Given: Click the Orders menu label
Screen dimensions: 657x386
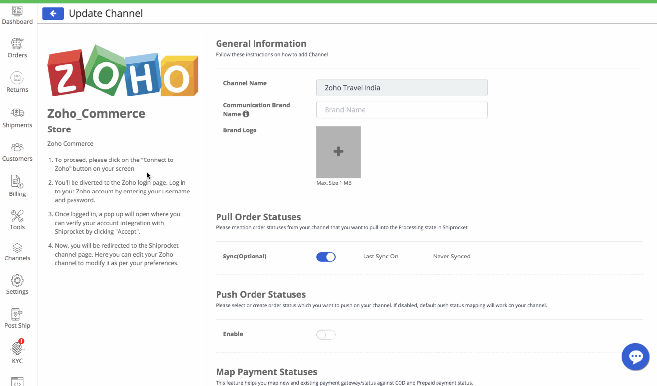Looking at the screenshot, I should 17,55.
